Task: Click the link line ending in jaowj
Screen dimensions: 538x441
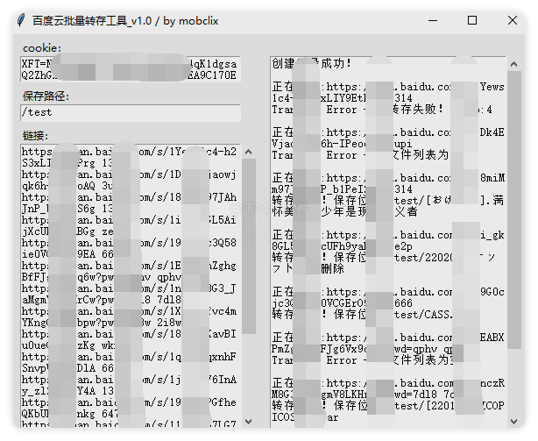Action: click(129, 174)
